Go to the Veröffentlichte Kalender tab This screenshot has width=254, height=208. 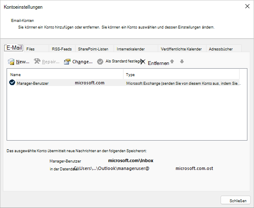point(181,49)
